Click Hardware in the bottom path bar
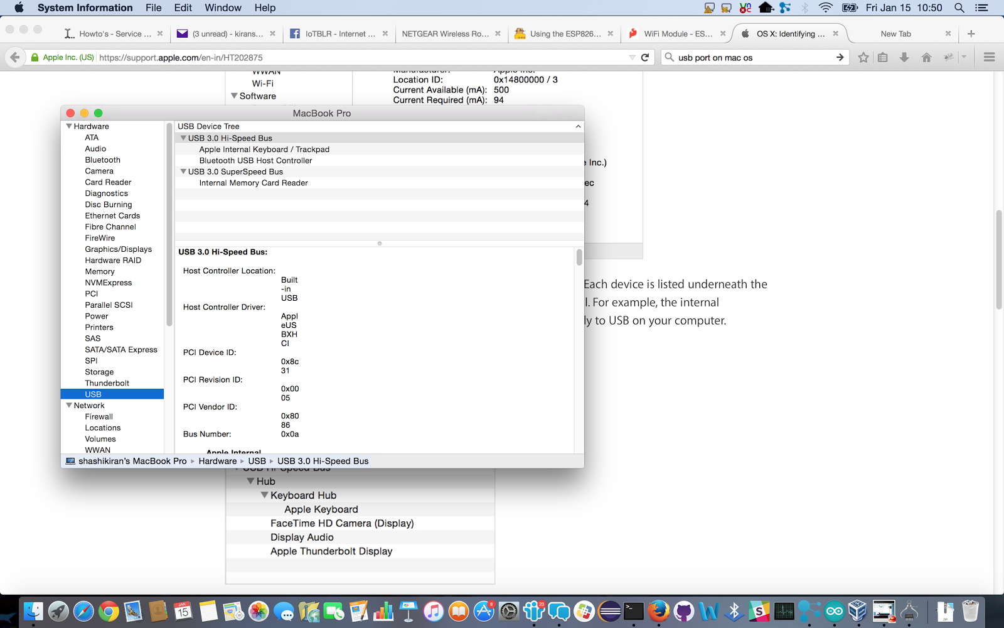Screen dimensions: 1004x628 218,461
